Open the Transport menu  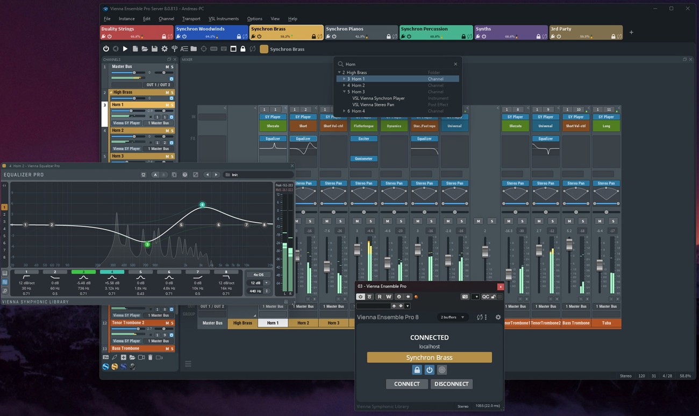191,19
